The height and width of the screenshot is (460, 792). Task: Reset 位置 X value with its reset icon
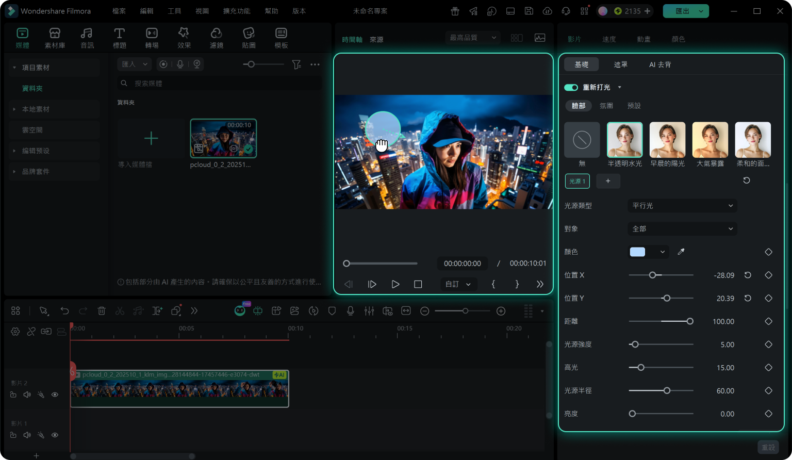[x=748, y=275]
